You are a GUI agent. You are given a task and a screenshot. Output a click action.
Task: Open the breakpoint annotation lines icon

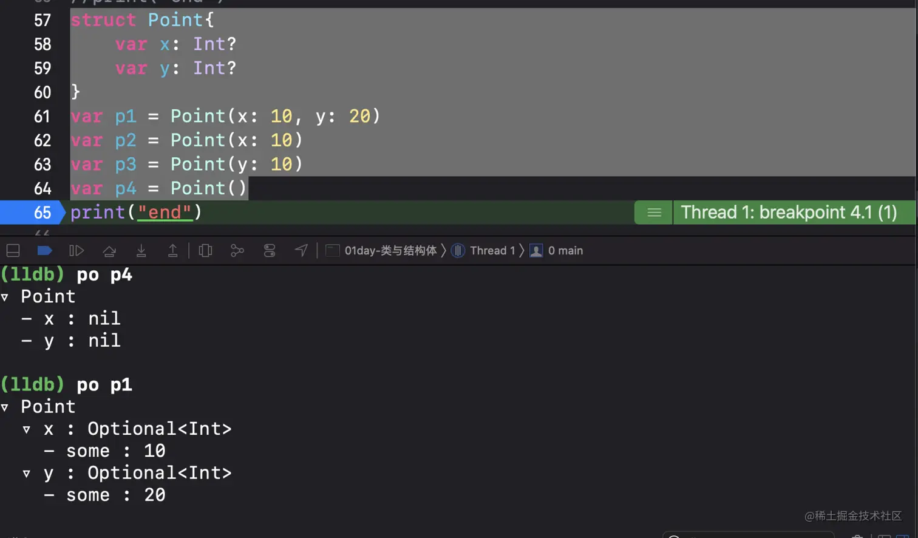point(654,212)
